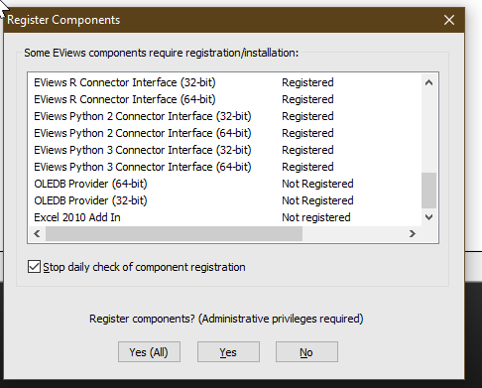Image resolution: width=482 pixels, height=388 pixels.
Task: Select EViews Python 2 Connector Interface (64-bit)
Action: [225, 133]
